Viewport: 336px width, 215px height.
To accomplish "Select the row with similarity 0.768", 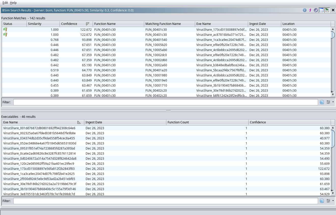I will point(166,40).
